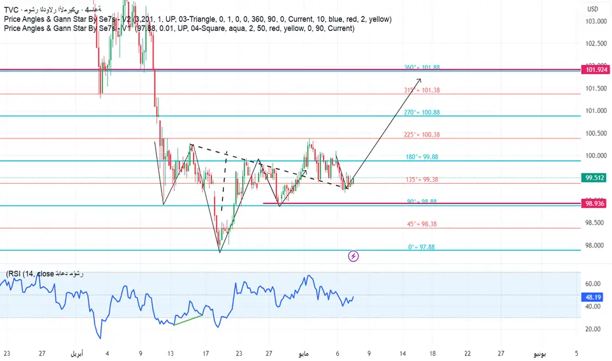This screenshot has width=612, height=361.
Task: Expand the RSI (14, close) indicator legend
Action: (x=46, y=274)
